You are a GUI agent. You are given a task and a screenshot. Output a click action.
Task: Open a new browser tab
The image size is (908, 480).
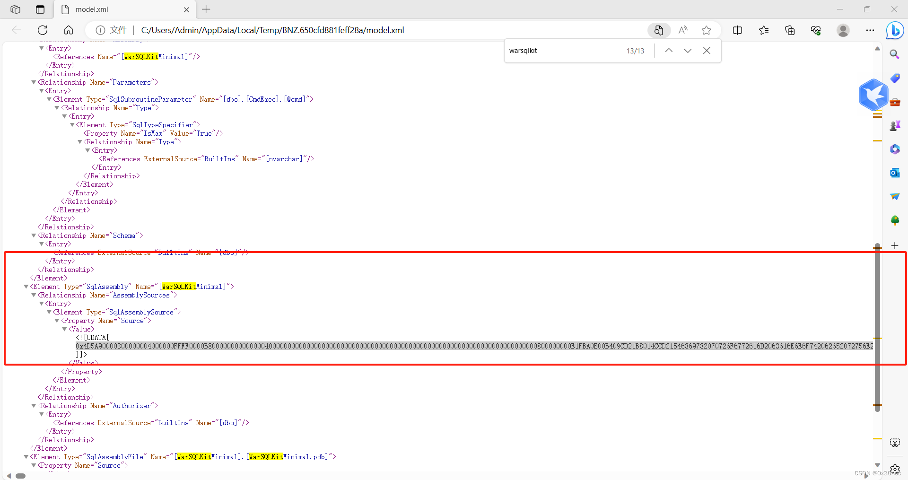[x=206, y=9]
